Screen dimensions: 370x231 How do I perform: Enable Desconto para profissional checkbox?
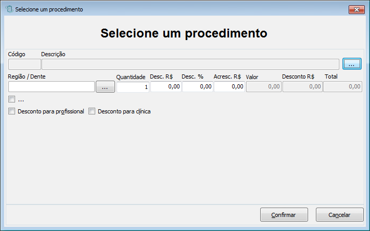11,111
